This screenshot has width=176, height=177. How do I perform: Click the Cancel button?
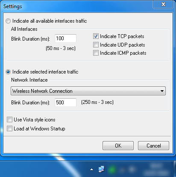click(x=153, y=146)
